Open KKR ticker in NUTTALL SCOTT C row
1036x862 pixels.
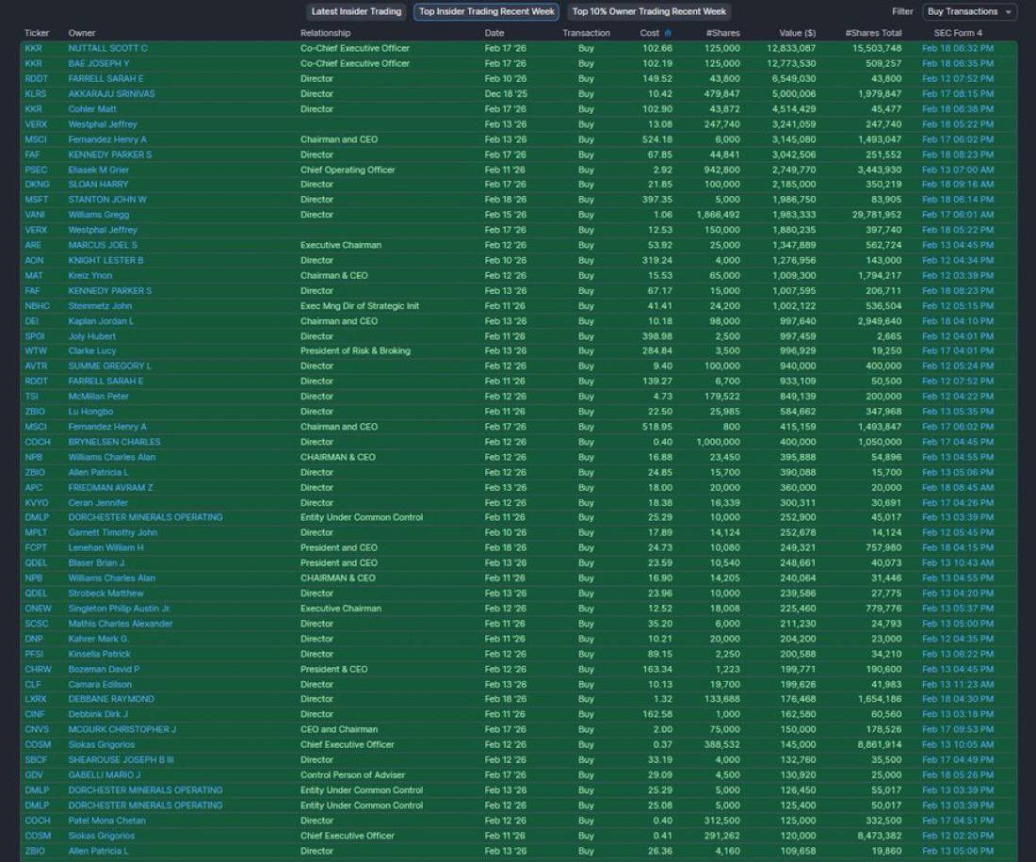point(33,48)
